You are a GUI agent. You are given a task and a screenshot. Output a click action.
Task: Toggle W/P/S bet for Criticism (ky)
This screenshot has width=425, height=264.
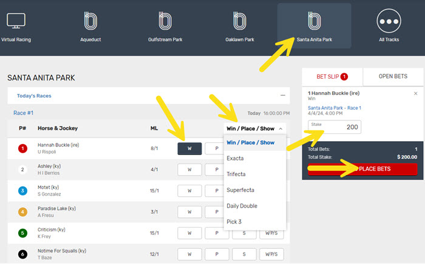pos(271,234)
